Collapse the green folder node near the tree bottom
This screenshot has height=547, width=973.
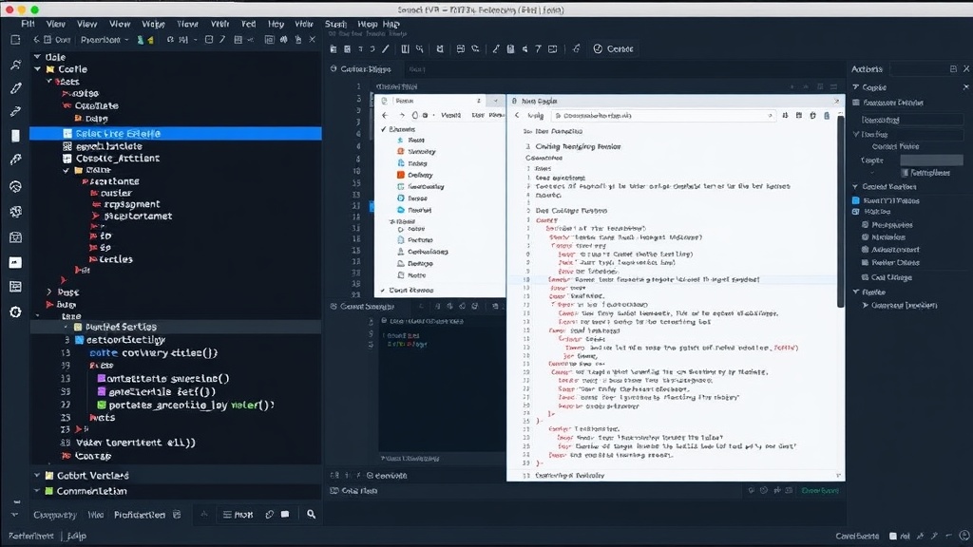pyautogui.click(x=37, y=491)
